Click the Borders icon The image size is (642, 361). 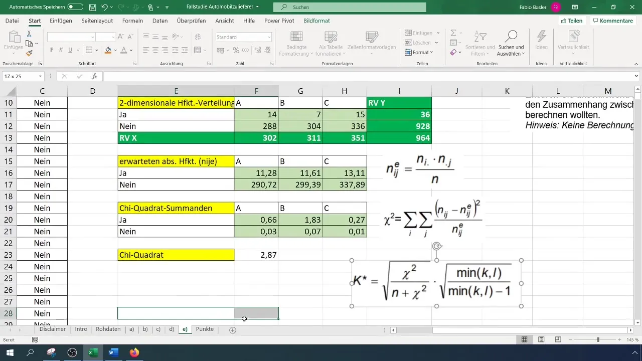[89, 50]
